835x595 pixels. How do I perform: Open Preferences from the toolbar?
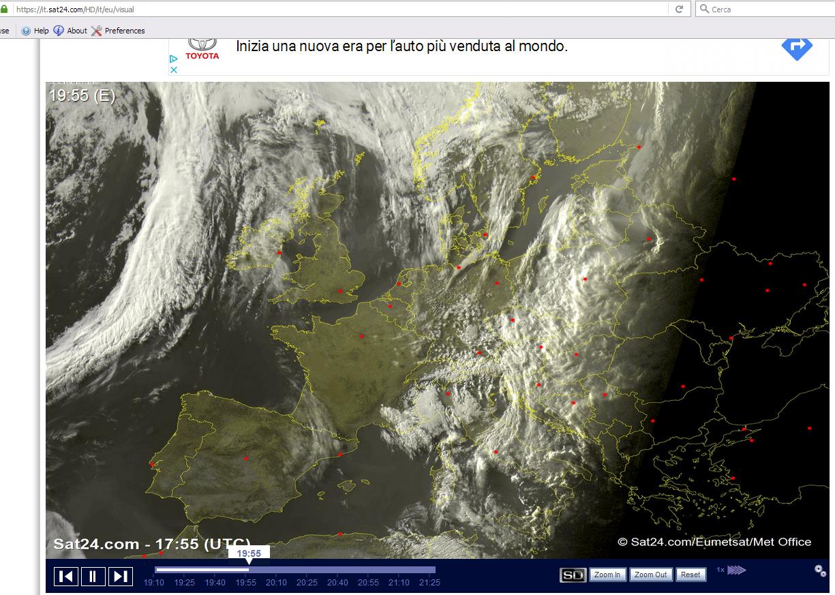click(x=118, y=31)
